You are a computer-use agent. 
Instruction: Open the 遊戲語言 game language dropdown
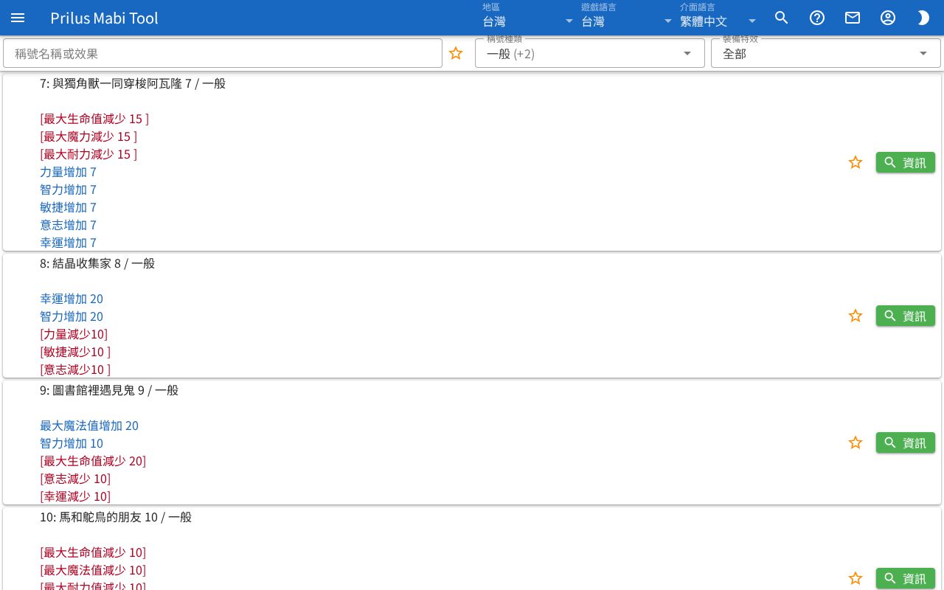pyautogui.click(x=627, y=18)
